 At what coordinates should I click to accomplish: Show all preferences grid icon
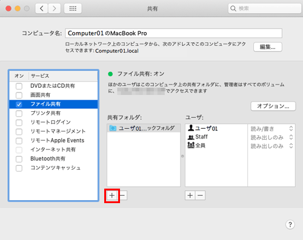(x=73, y=8)
